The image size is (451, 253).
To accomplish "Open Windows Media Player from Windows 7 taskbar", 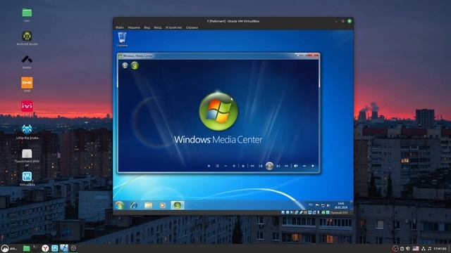I will point(163,205).
